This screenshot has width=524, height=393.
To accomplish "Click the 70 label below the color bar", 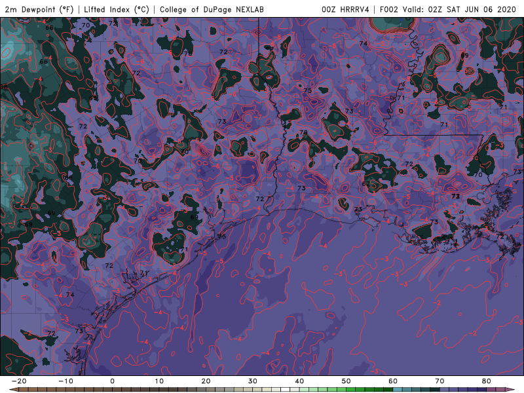I will [x=440, y=381].
